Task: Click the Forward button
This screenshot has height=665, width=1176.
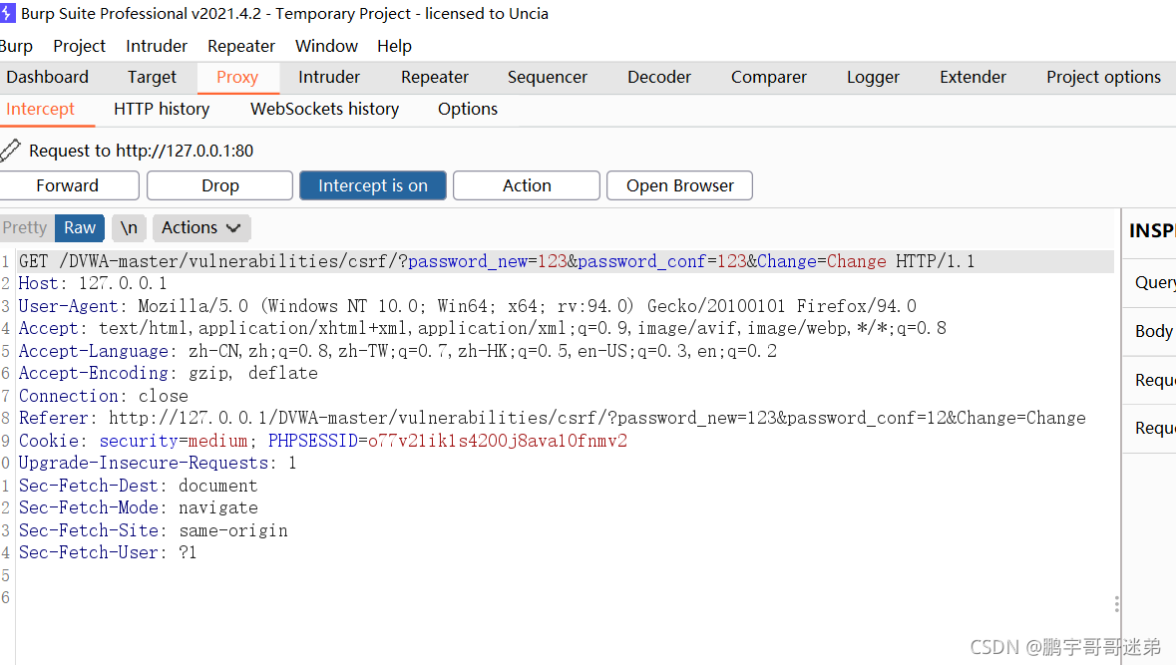Action: 68,185
